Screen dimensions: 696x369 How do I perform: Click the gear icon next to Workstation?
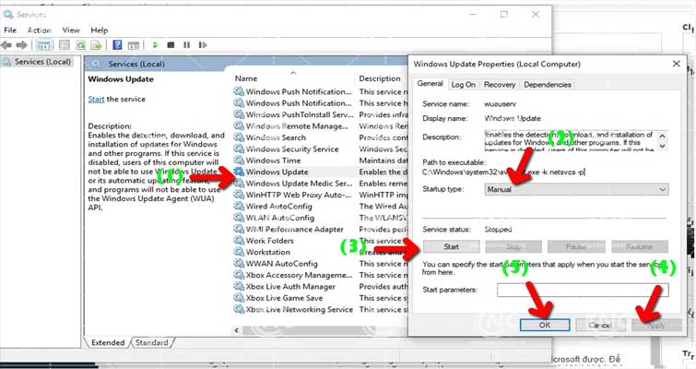tap(240, 252)
